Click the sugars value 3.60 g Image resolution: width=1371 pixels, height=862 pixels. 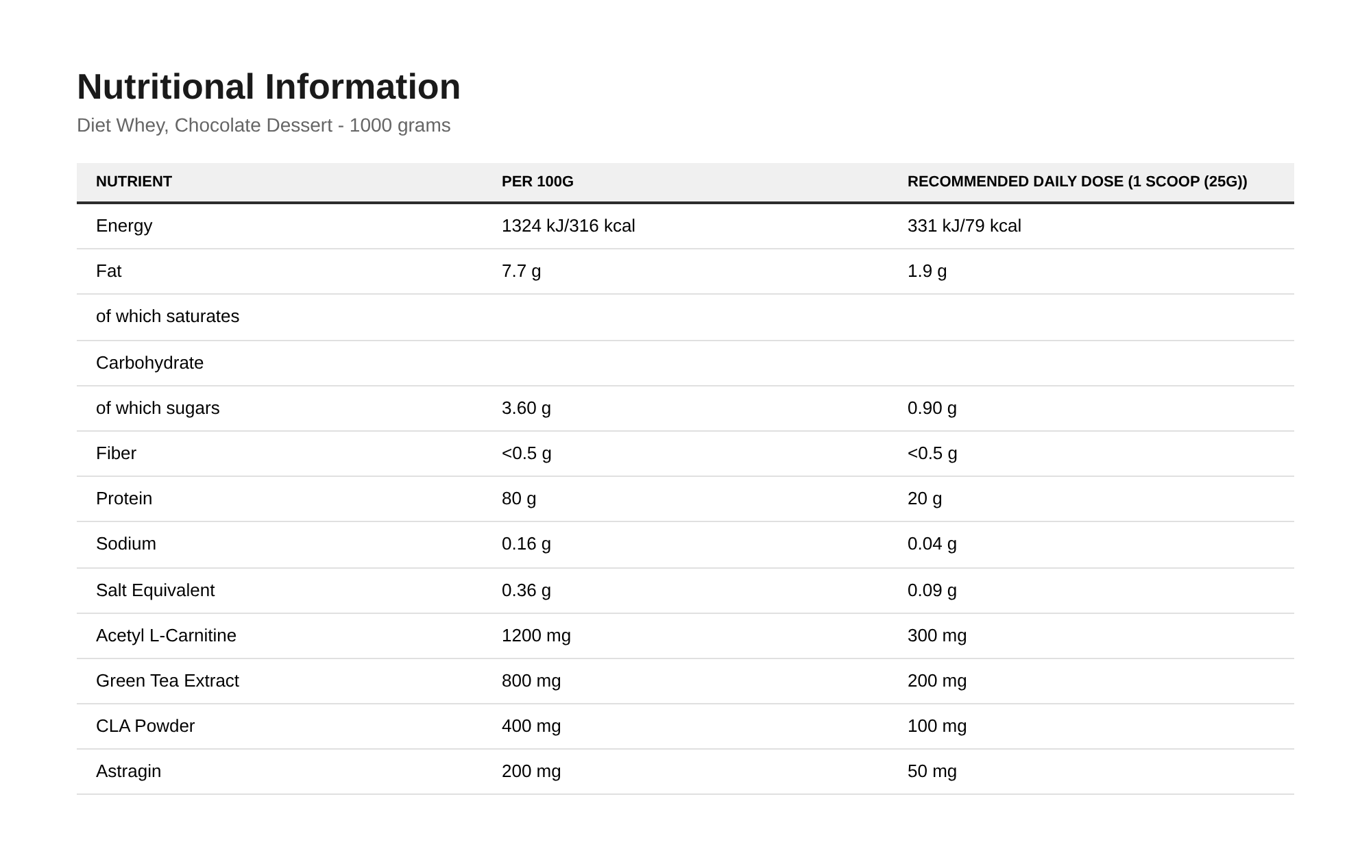click(x=526, y=408)
